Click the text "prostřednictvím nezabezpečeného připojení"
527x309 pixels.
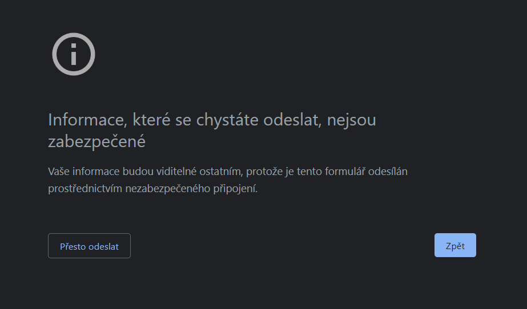click(x=153, y=189)
